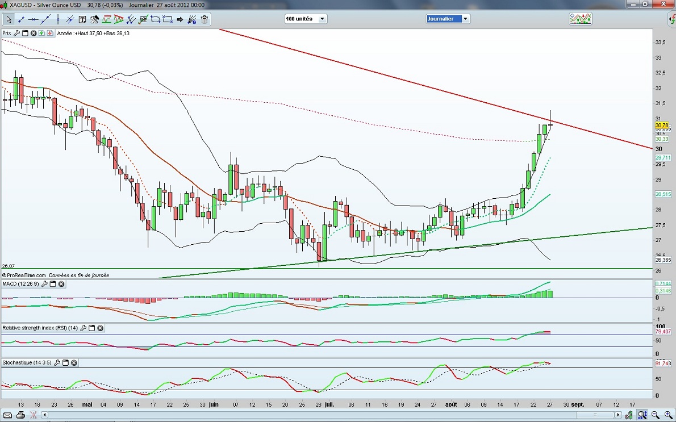Open the indicators chart icon button

[x=581, y=19]
